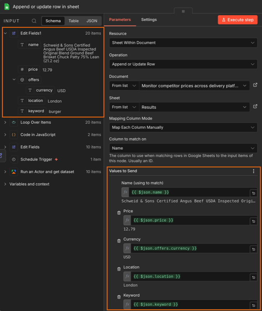Expand the Run an Actor node
The width and height of the screenshot is (262, 311).
pos(5,172)
